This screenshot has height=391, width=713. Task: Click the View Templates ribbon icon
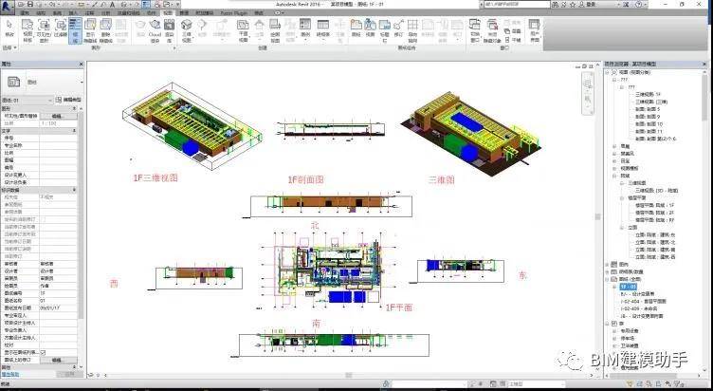click(x=27, y=30)
